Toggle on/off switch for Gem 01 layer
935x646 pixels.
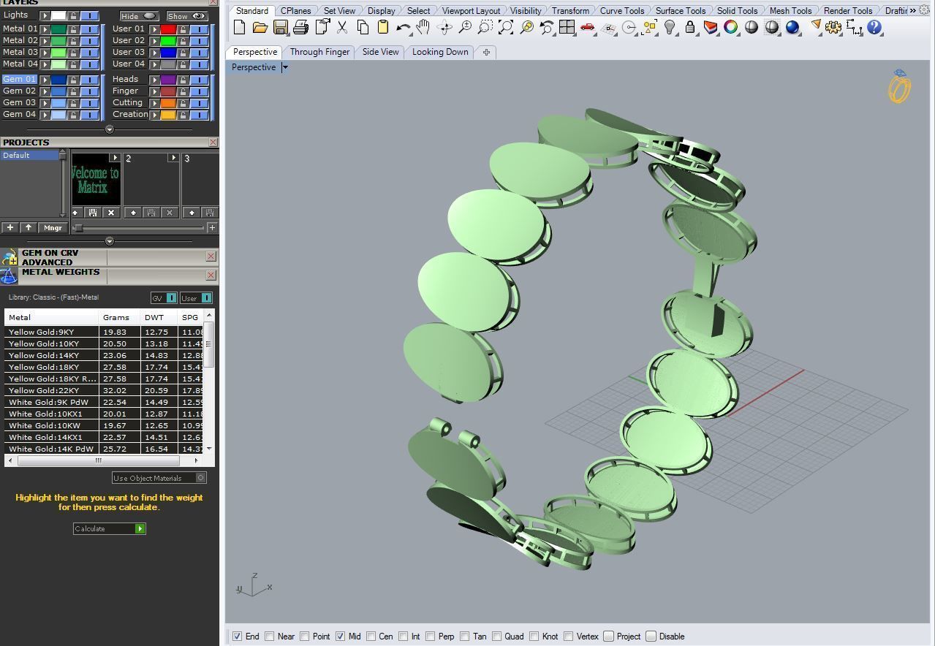click(89, 80)
